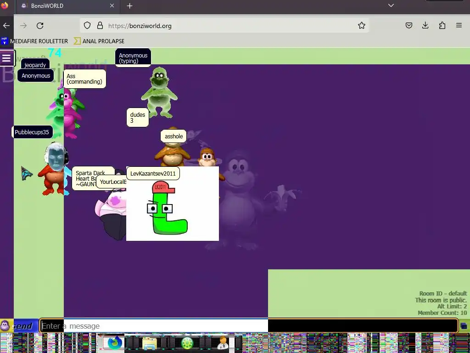Open the doctor icon app on taskbar

tap(223, 343)
